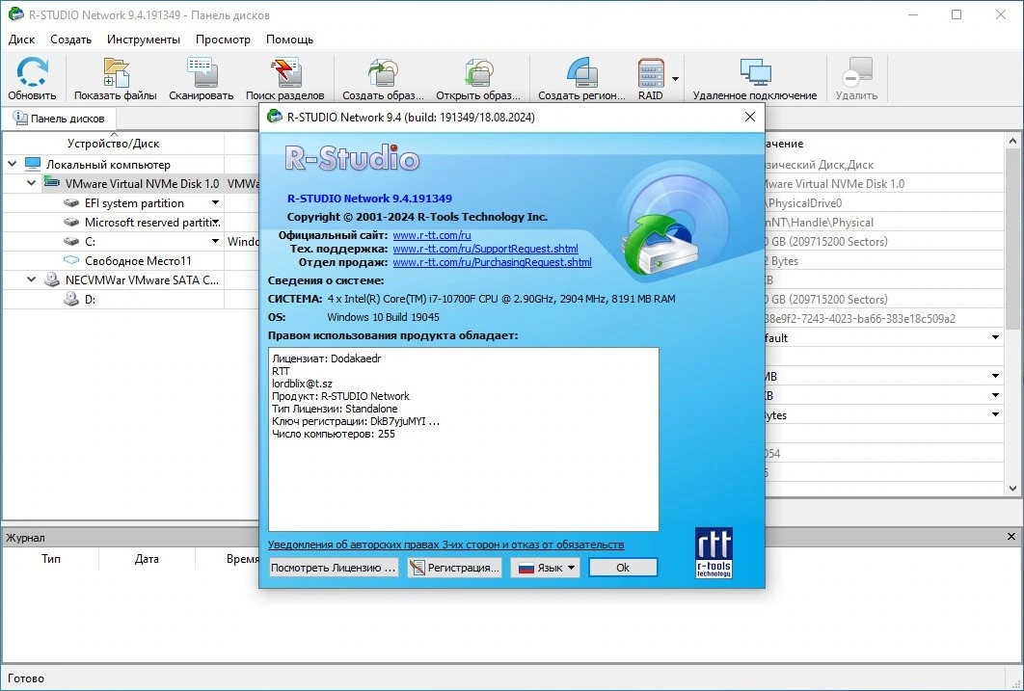The image size is (1024, 691).
Task: Open Диск menu
Action: click(21, 40)
